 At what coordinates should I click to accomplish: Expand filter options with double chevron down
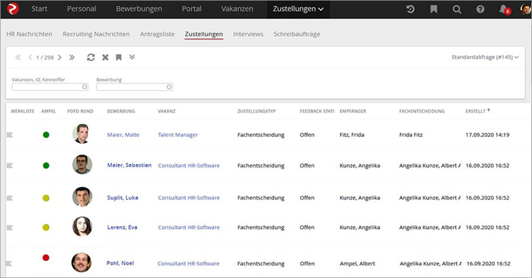132,57
